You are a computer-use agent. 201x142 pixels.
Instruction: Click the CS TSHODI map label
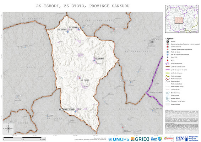coord(85,80)
